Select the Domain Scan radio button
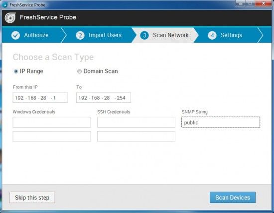The image size is (274, 213). coord(79,71)
